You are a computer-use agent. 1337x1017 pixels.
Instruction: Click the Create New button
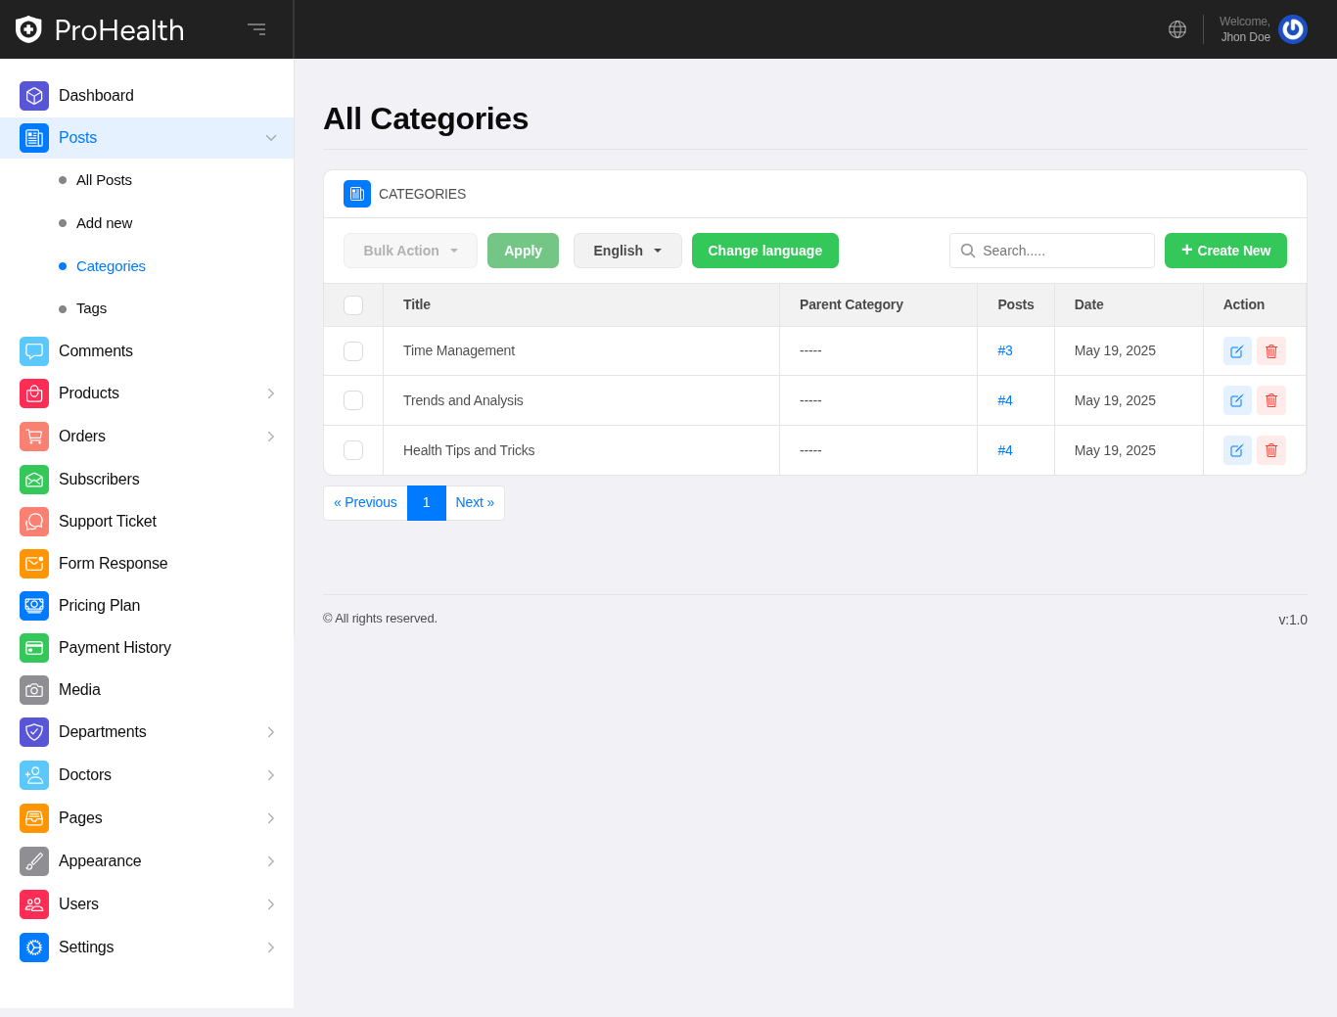(x=1225, y=251)
